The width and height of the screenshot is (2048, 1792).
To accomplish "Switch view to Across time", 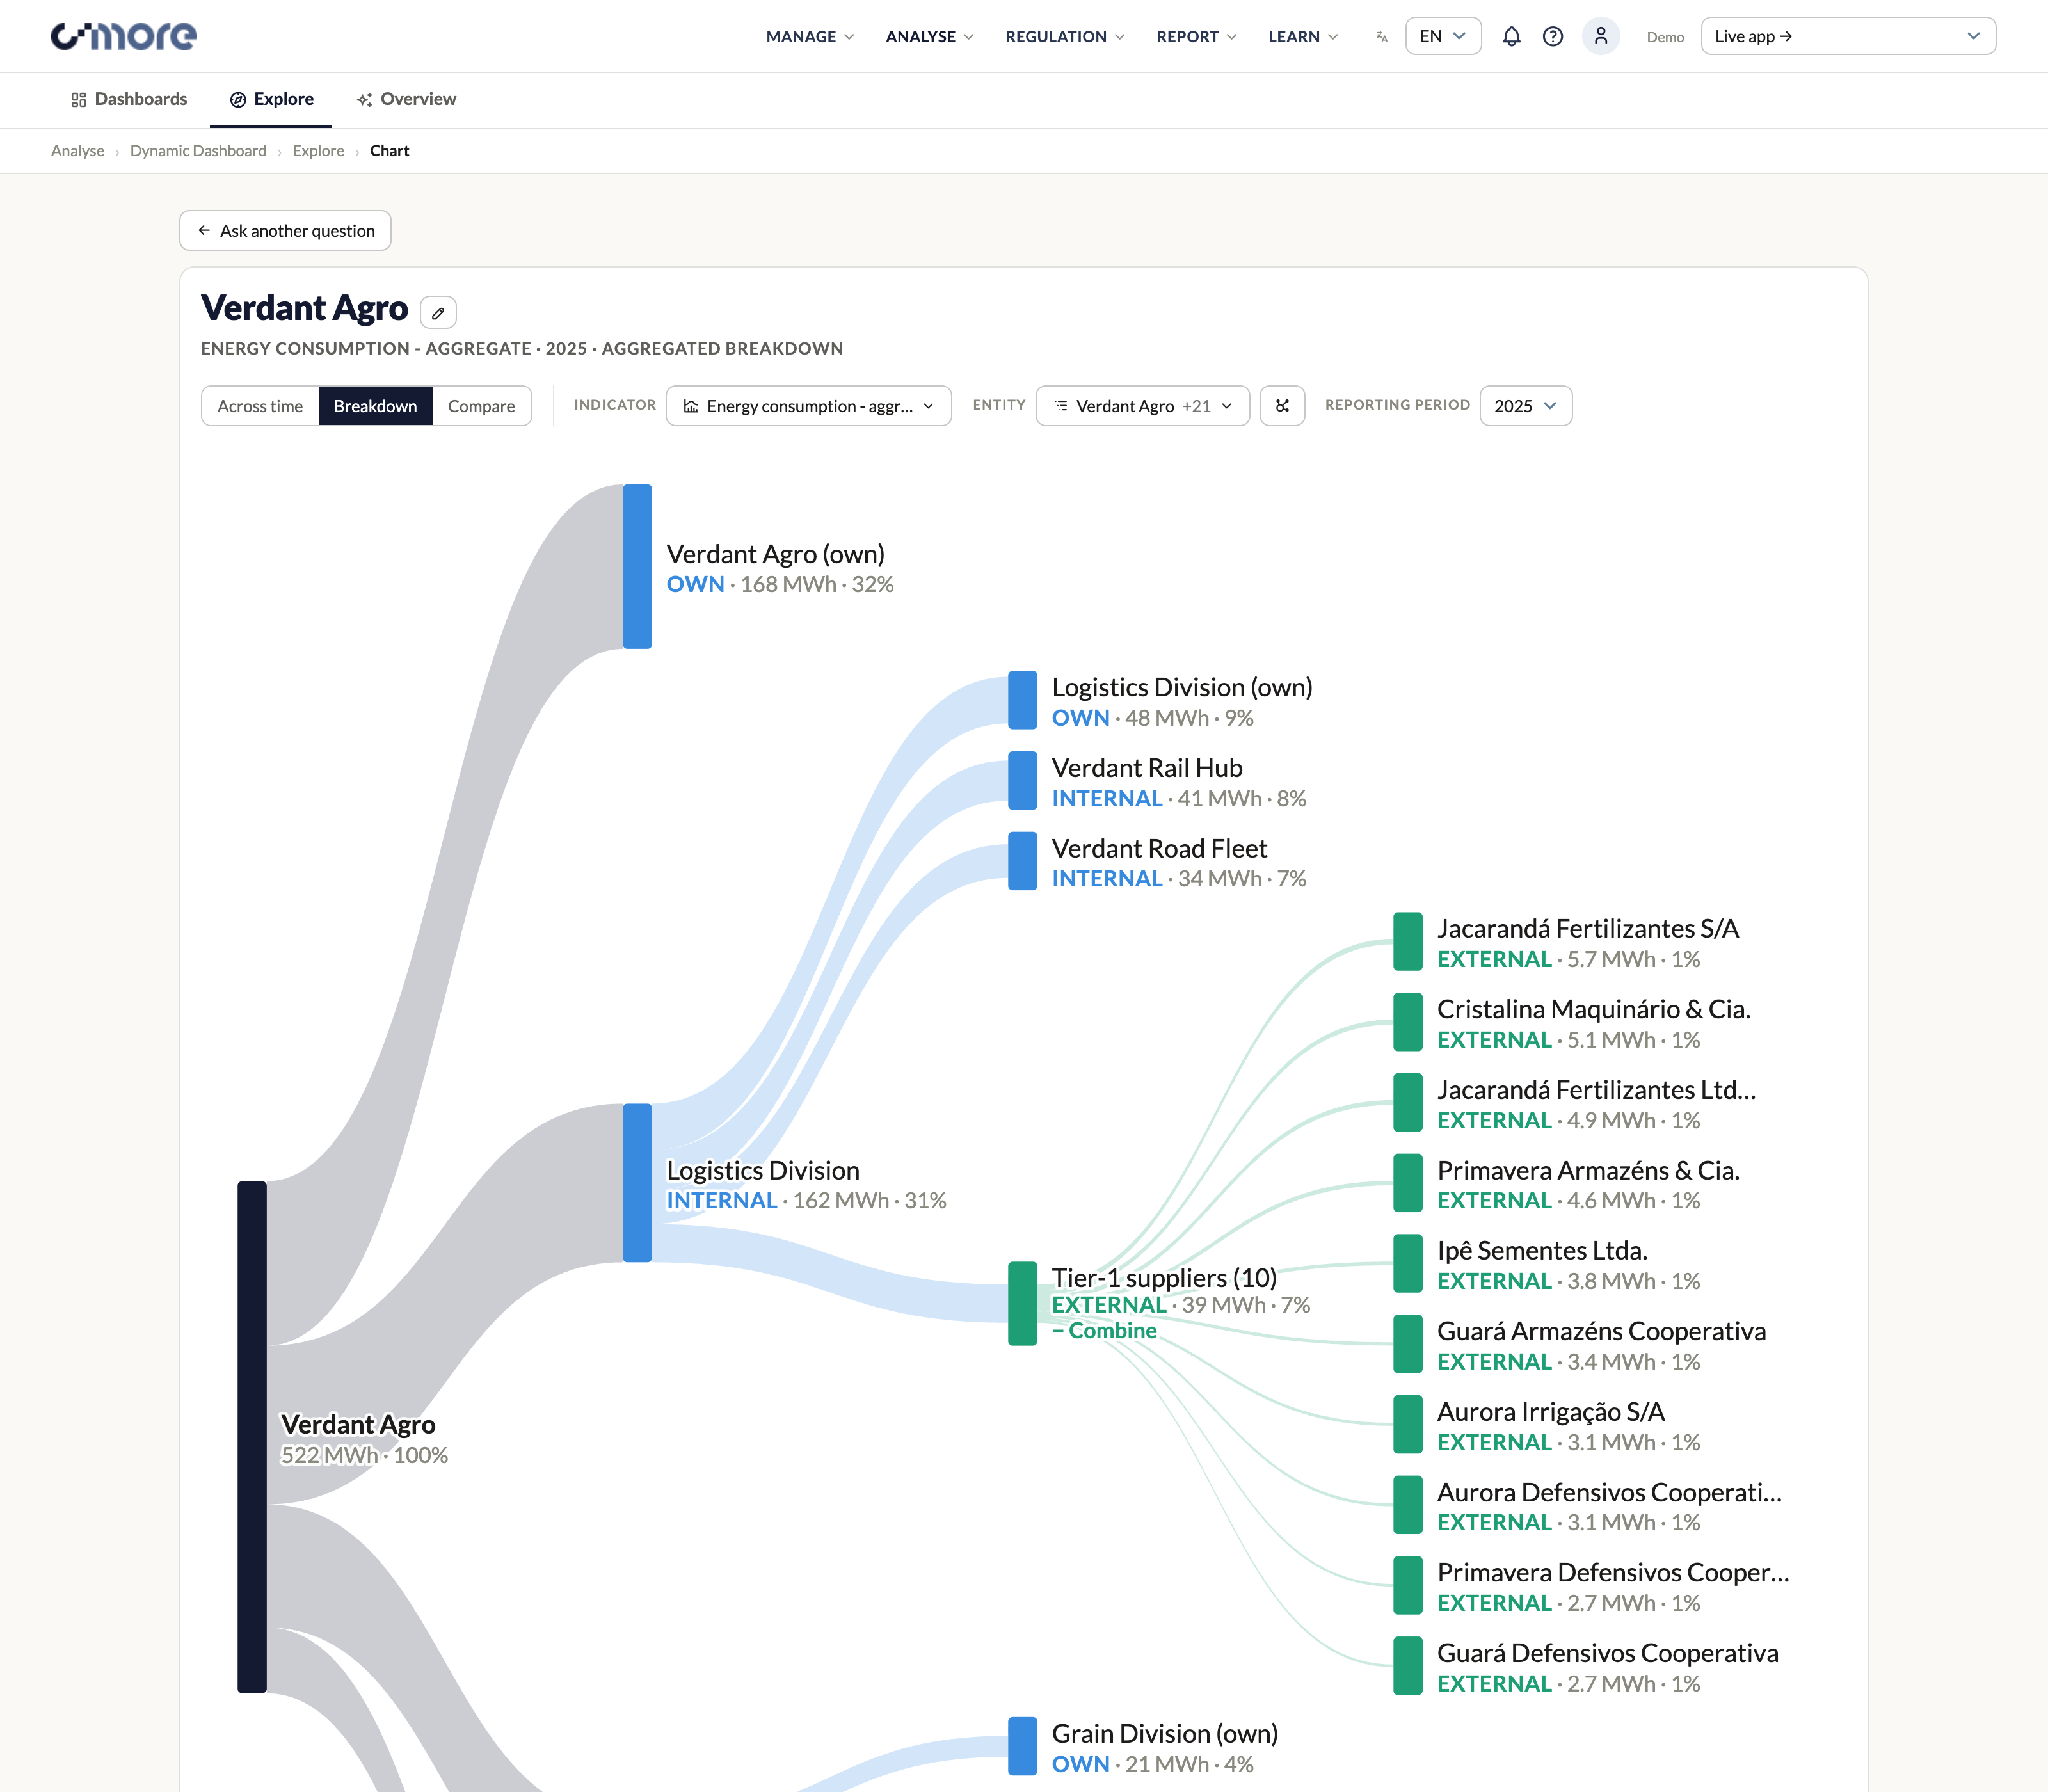I will coord(260,406).
